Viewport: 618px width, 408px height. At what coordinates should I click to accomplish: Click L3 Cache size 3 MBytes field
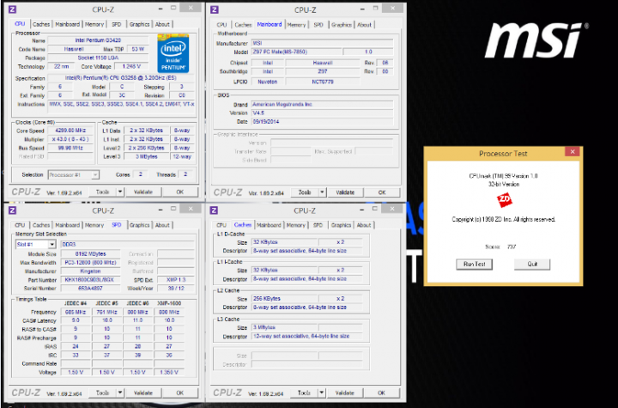285,327
